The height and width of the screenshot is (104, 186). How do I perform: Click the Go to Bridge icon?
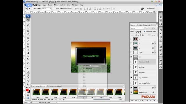click(142, 8)
